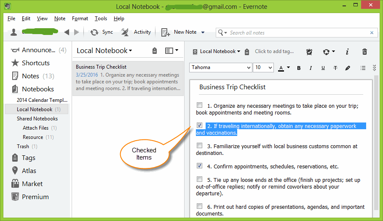This screenshot has width=383, height=221.
Task: Select Local Notebook in the sidebar
Action: pos(37,109)
